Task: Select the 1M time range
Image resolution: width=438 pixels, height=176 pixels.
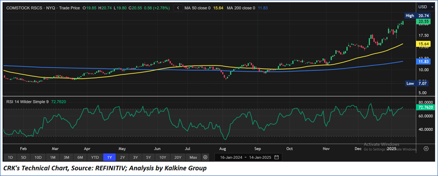Action: pyautogui.click(x=53, y=157)
